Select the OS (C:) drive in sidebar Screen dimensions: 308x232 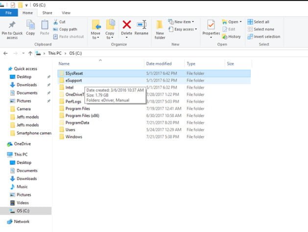coord(25,211)
